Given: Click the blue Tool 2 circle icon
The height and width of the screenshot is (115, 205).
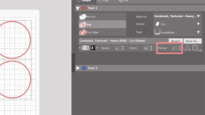Looking at the screenshot, I should pos(84,68).
